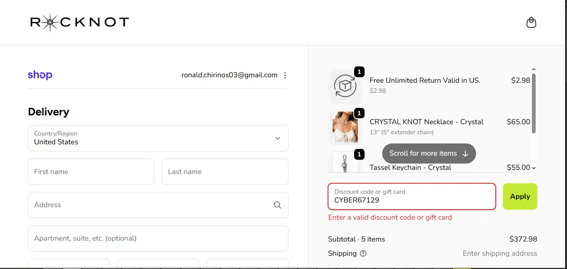The height and width of the screenshot is (269, 567).
Task: Click the address search magnifier icon
Action: (277, 205)
